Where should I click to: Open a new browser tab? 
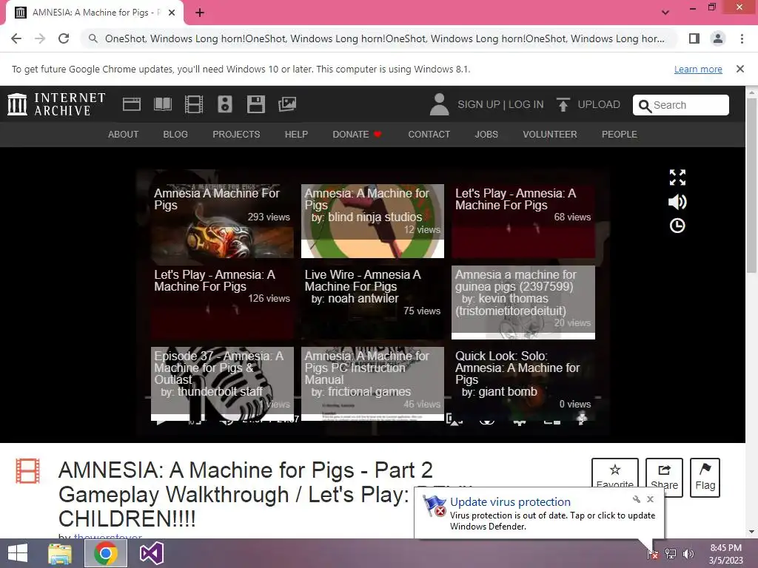(200, 13)
